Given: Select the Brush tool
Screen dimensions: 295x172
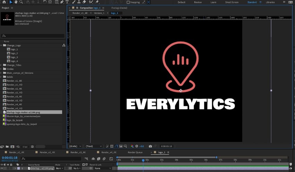Looking at the screenshot, I should [74, 2].
